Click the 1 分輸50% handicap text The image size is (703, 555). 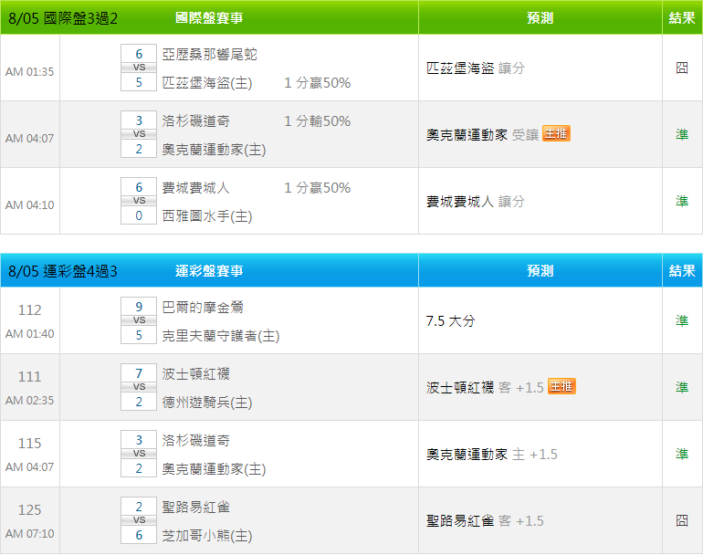click(318, 121)
